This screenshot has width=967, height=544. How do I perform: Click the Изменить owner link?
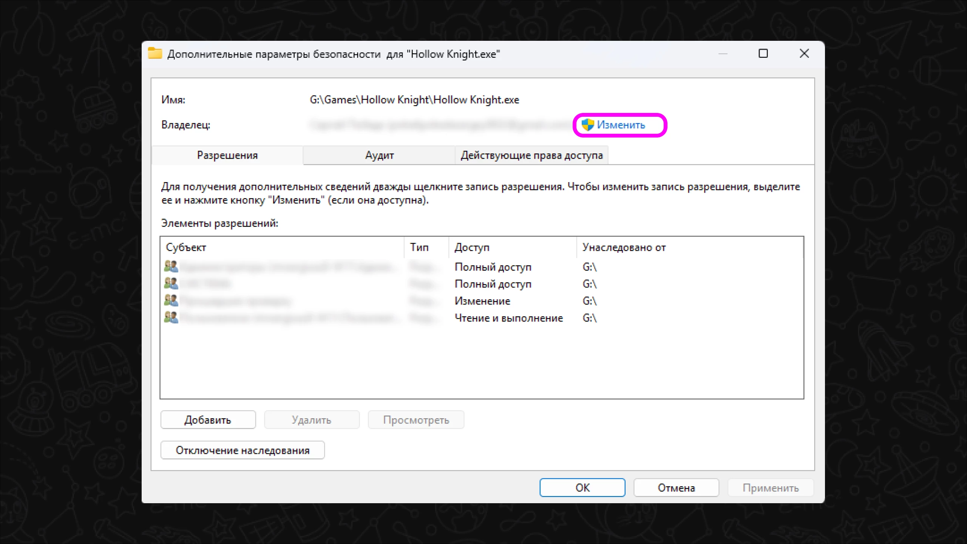pos(621,125)
